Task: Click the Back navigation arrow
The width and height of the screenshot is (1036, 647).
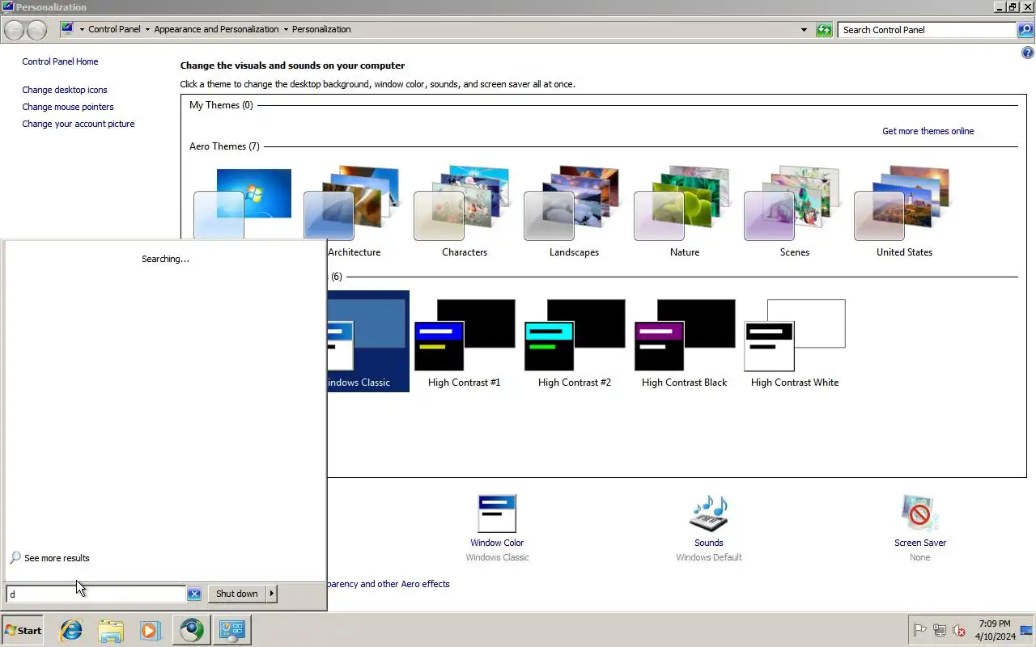Action: (14, 30)
